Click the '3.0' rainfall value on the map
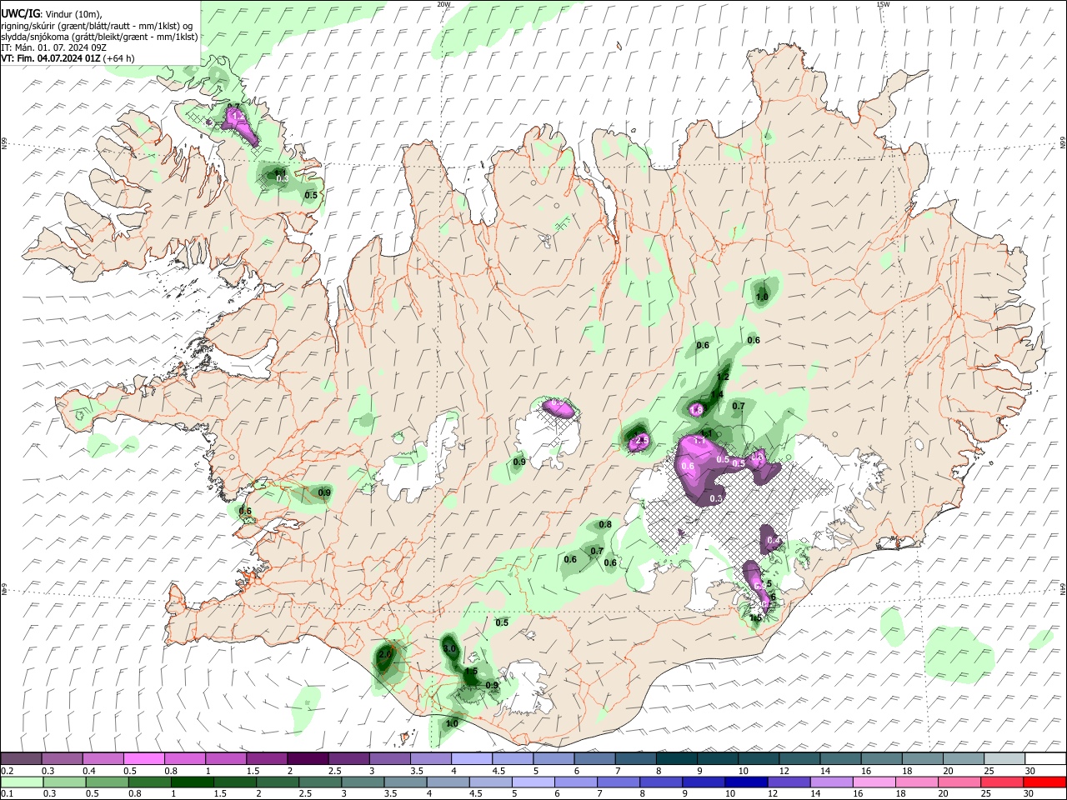The width and height of the screenshot is (1067, 800). [x=449, y=649]
